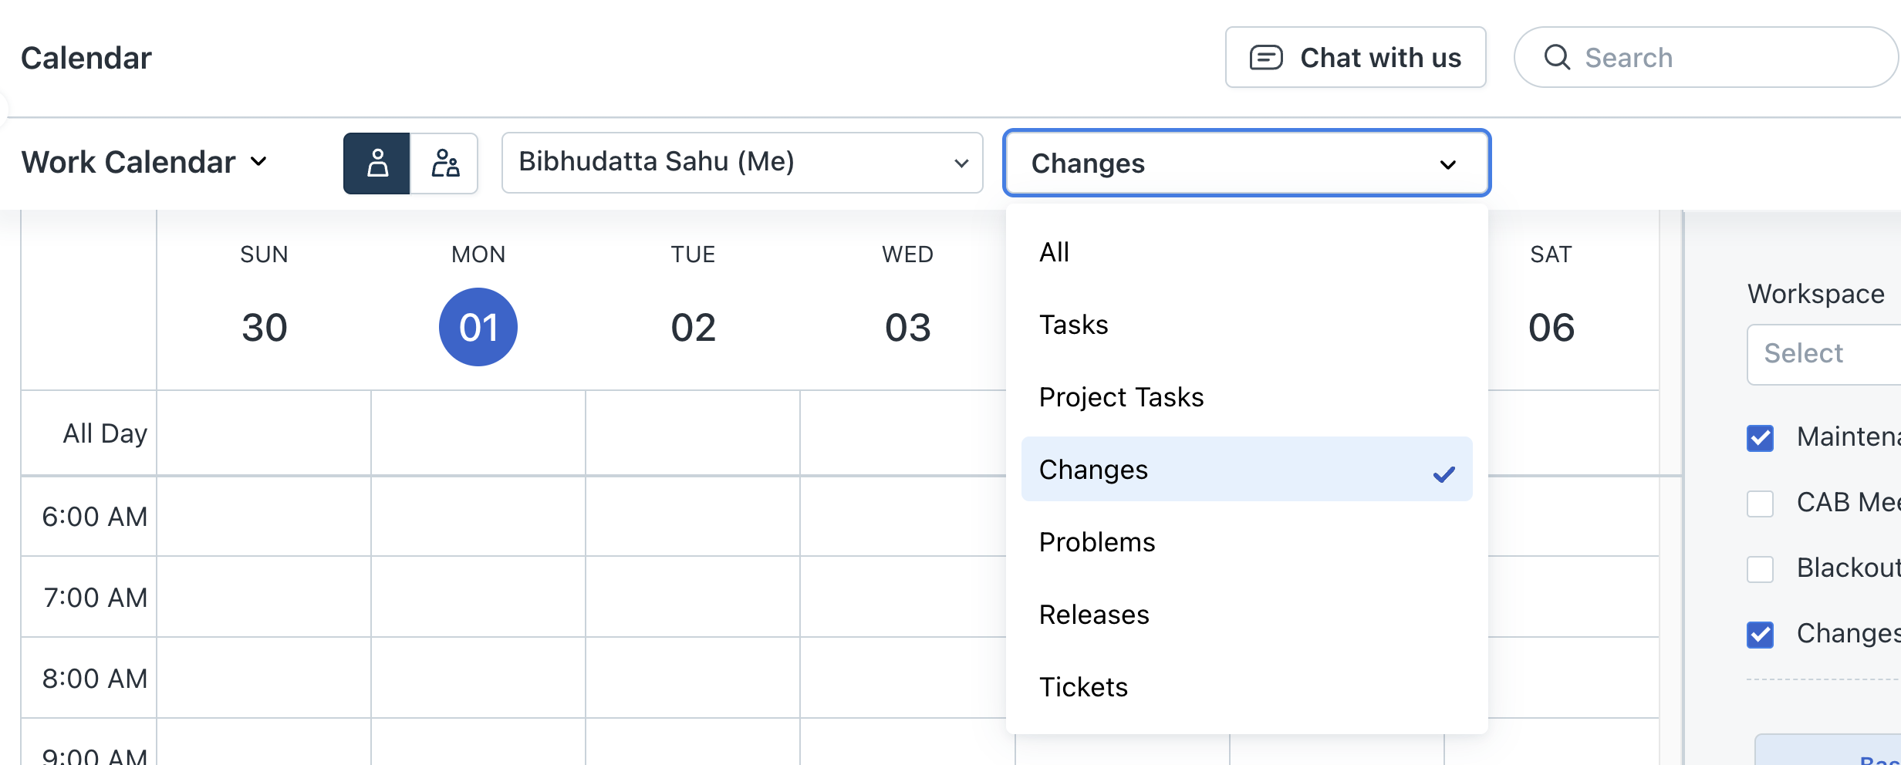Viewport: 1901px width, 765px height.
Task: Pick Project Tasks from the list
Action: (x=1121, y=397)
